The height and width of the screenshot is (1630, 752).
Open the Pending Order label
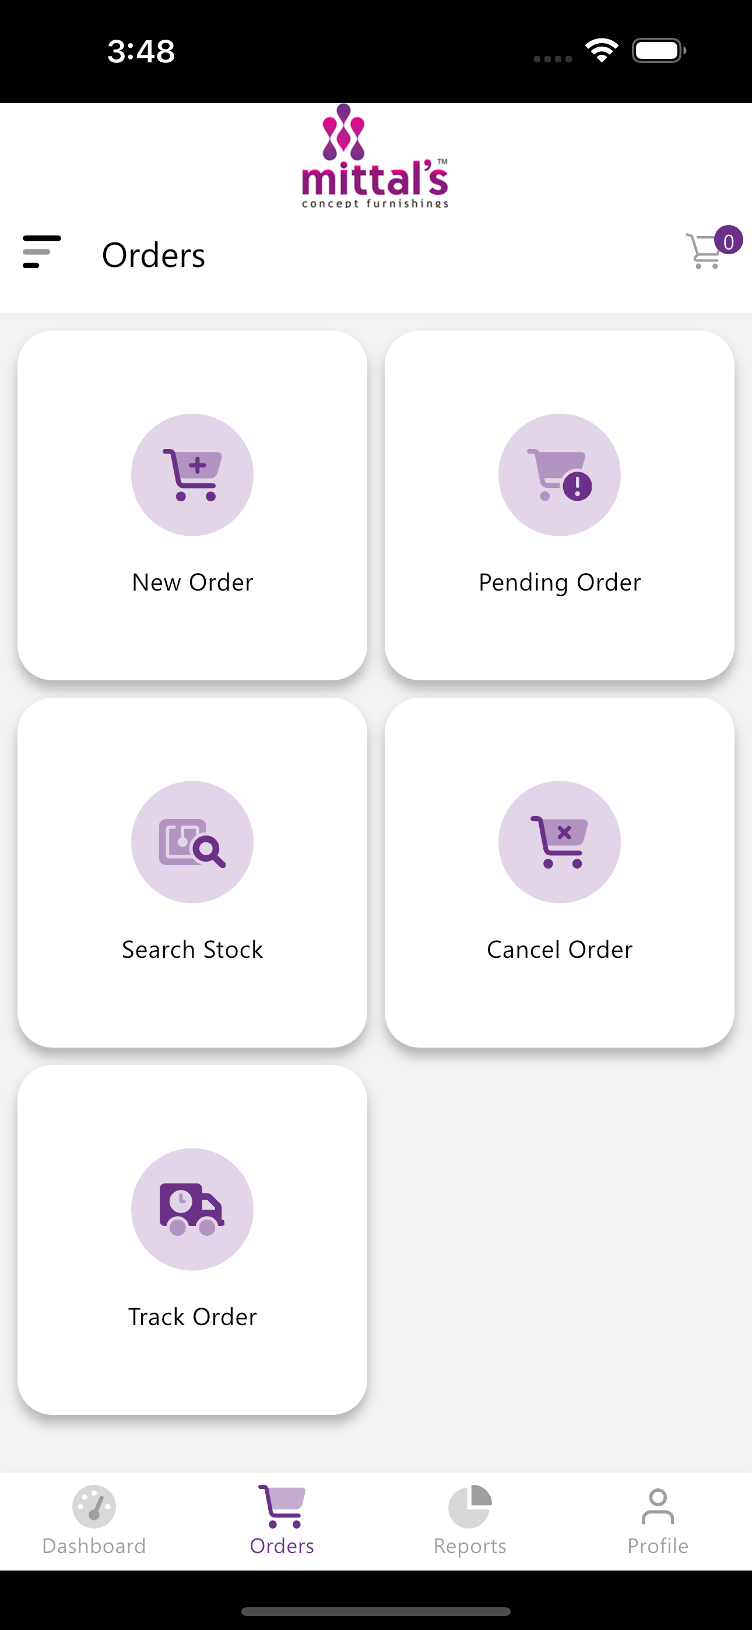point(560,582)
